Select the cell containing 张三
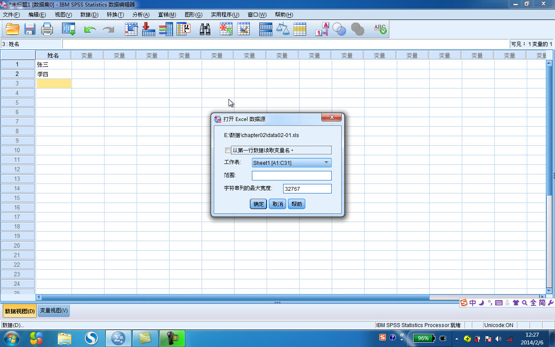The image size is (555, 347). (54, 64)
